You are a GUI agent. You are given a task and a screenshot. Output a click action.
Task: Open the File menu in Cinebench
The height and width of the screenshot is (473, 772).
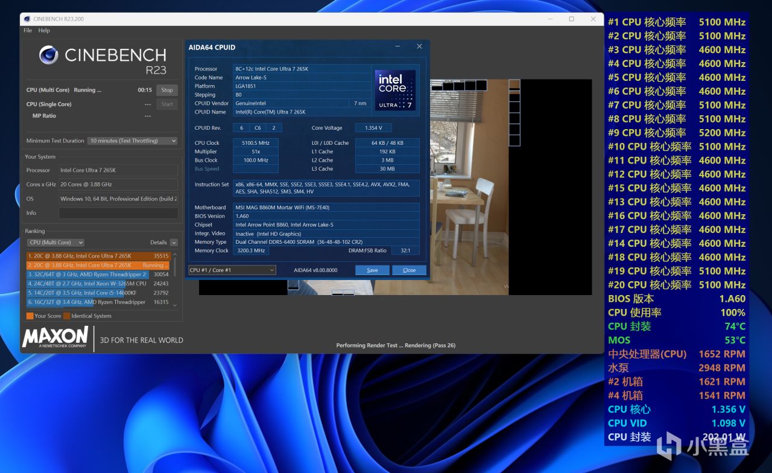coord(28,30)
